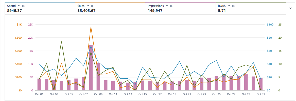
Task: Click the 15K impressions axis label
Action: coord(31,51)
